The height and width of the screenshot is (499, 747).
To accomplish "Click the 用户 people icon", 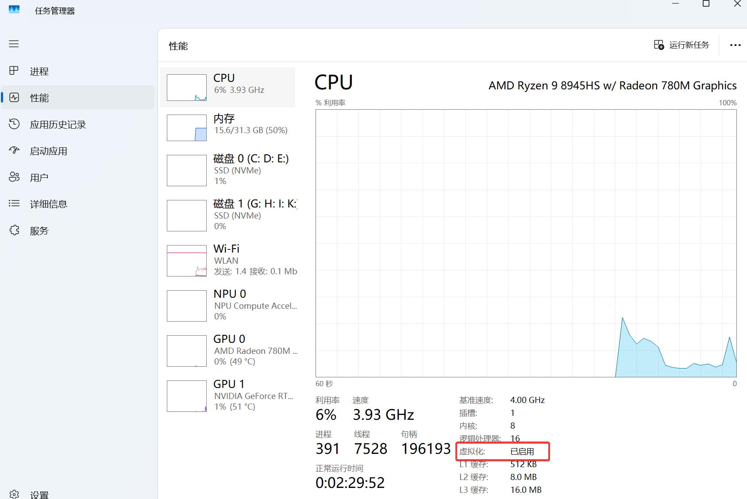I will (x=14, y=177).
